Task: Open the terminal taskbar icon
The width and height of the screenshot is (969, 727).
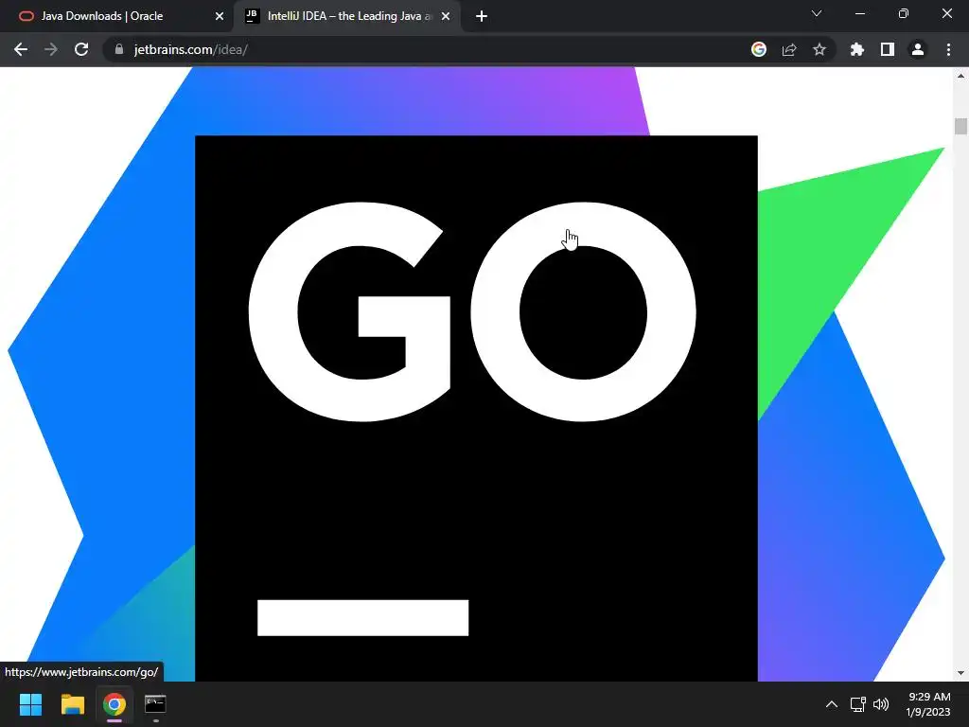Action: pos(155,704)
